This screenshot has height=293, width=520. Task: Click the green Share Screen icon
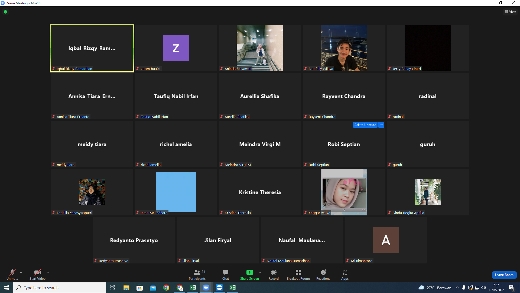point(249,272)
